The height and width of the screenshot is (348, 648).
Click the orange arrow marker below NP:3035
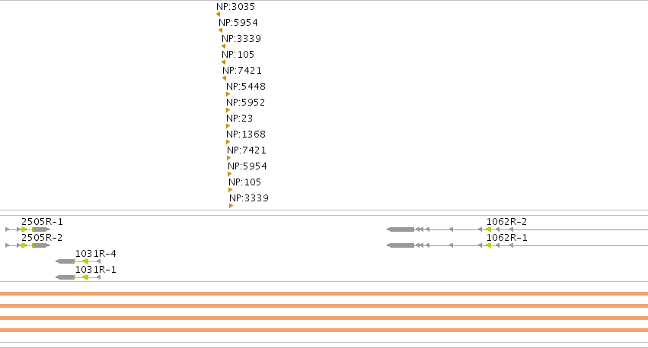[x=219, y=14]
